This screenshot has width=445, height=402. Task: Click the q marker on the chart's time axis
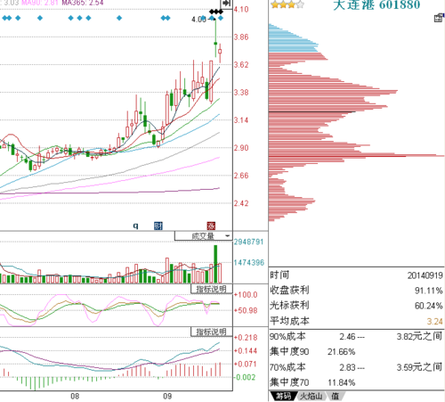point(135,226)
